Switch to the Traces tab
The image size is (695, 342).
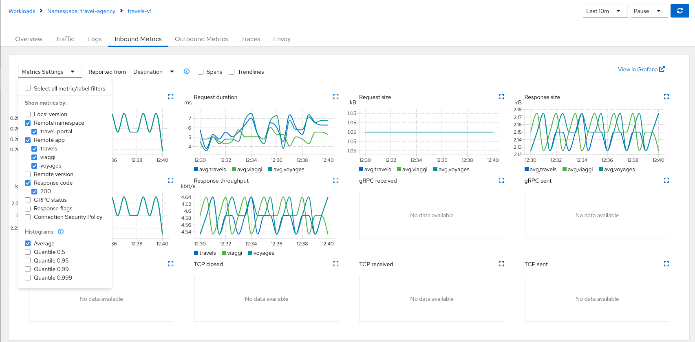(250, 39)
